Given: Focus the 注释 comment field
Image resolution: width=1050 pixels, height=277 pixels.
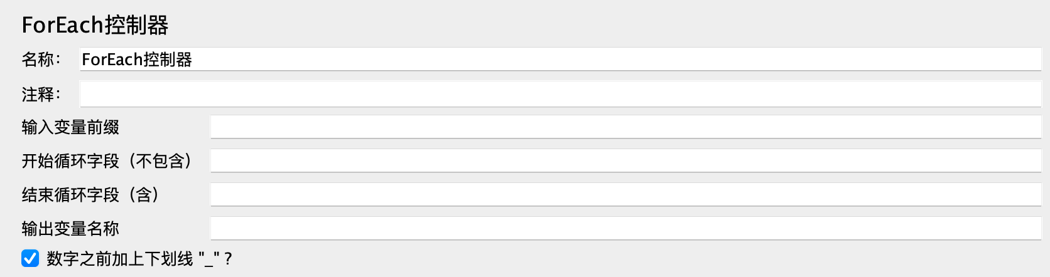Looking at the screenshot, I should [x=559, y=95].
